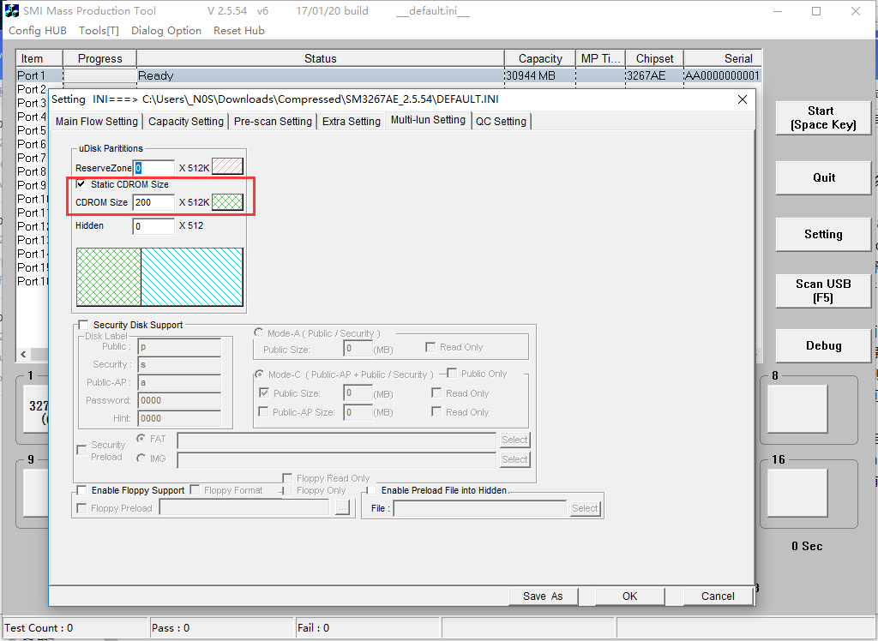This screenshot has width=878, height=641.
Task: Click the browse button next to Floppy Preload
Action: coord(343,508)
